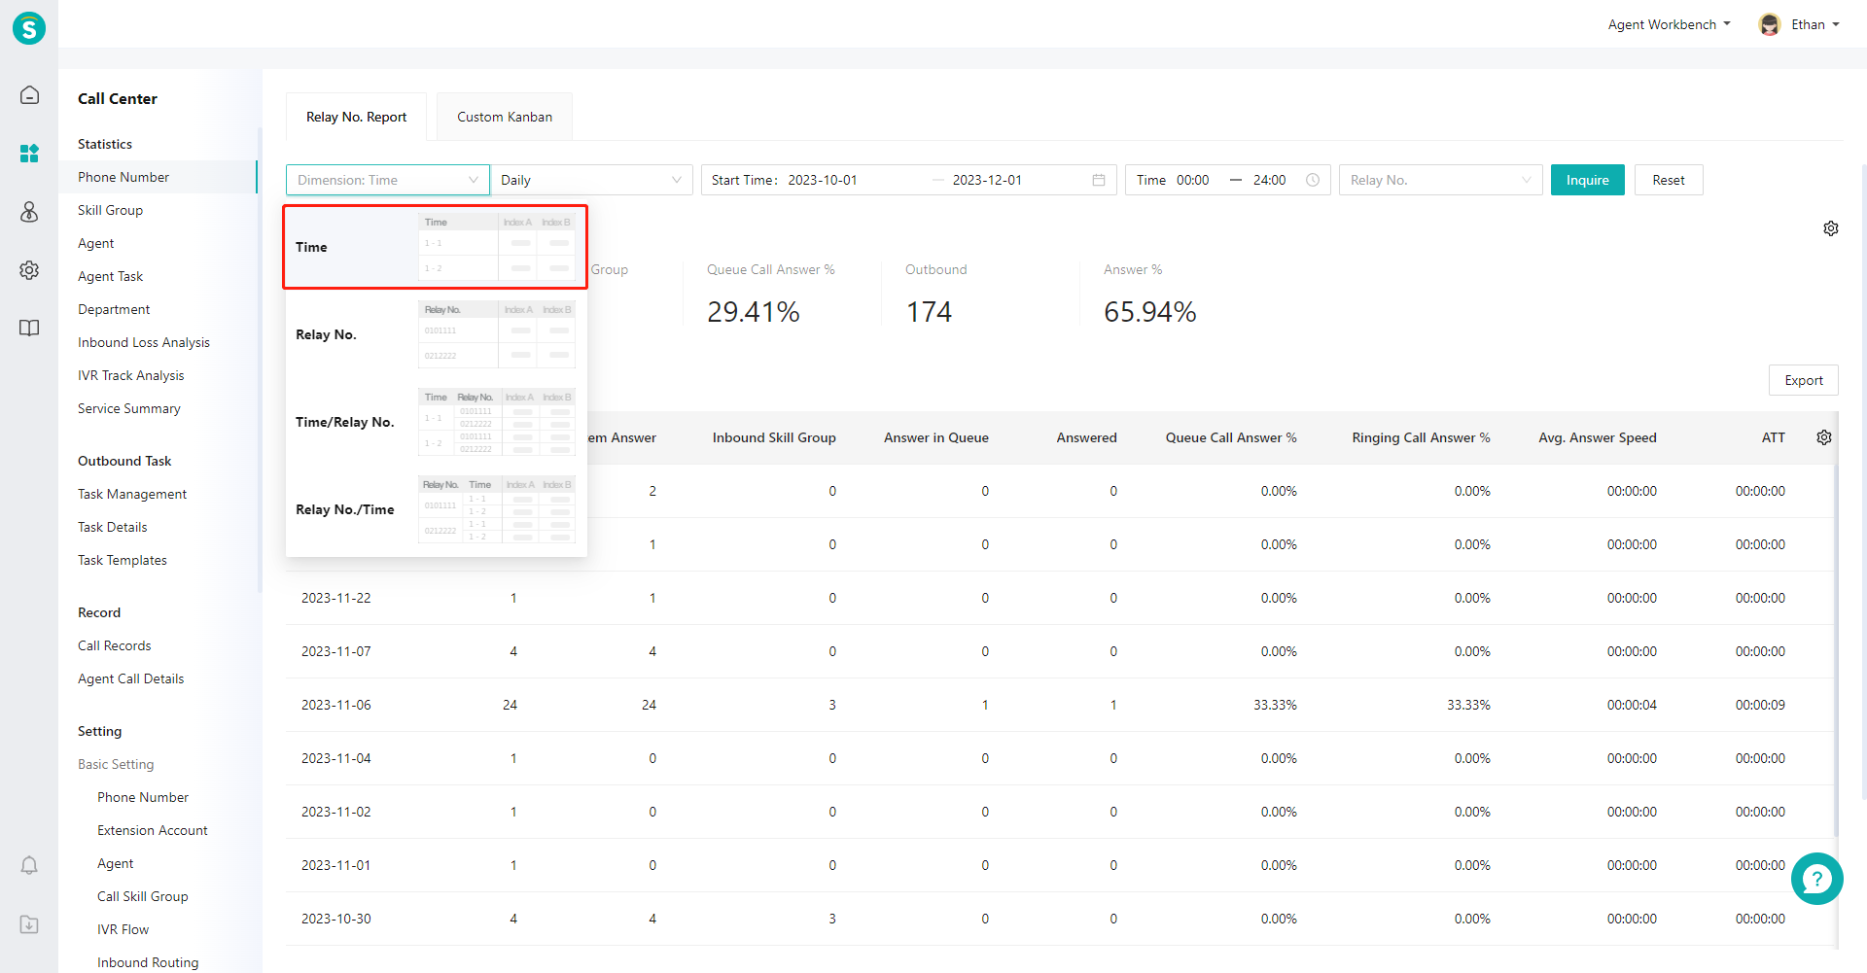Open the Daily granularity dropdown
The height and width of the screenshot is (973, 1867).
[x=591, y=180]
